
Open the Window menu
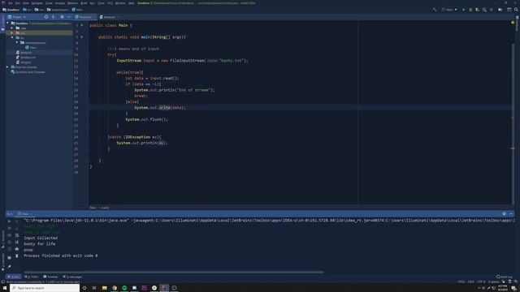pyautogui.click(x=120, y=3)
